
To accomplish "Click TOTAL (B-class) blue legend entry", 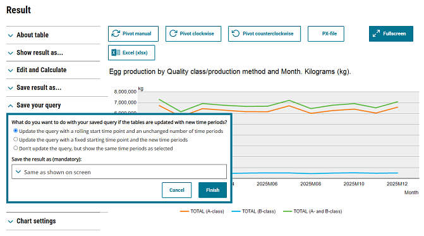I will (253, 211).
